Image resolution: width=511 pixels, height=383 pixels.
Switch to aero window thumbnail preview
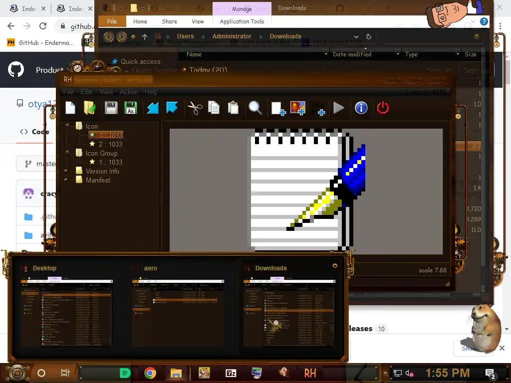pos(178,307)
